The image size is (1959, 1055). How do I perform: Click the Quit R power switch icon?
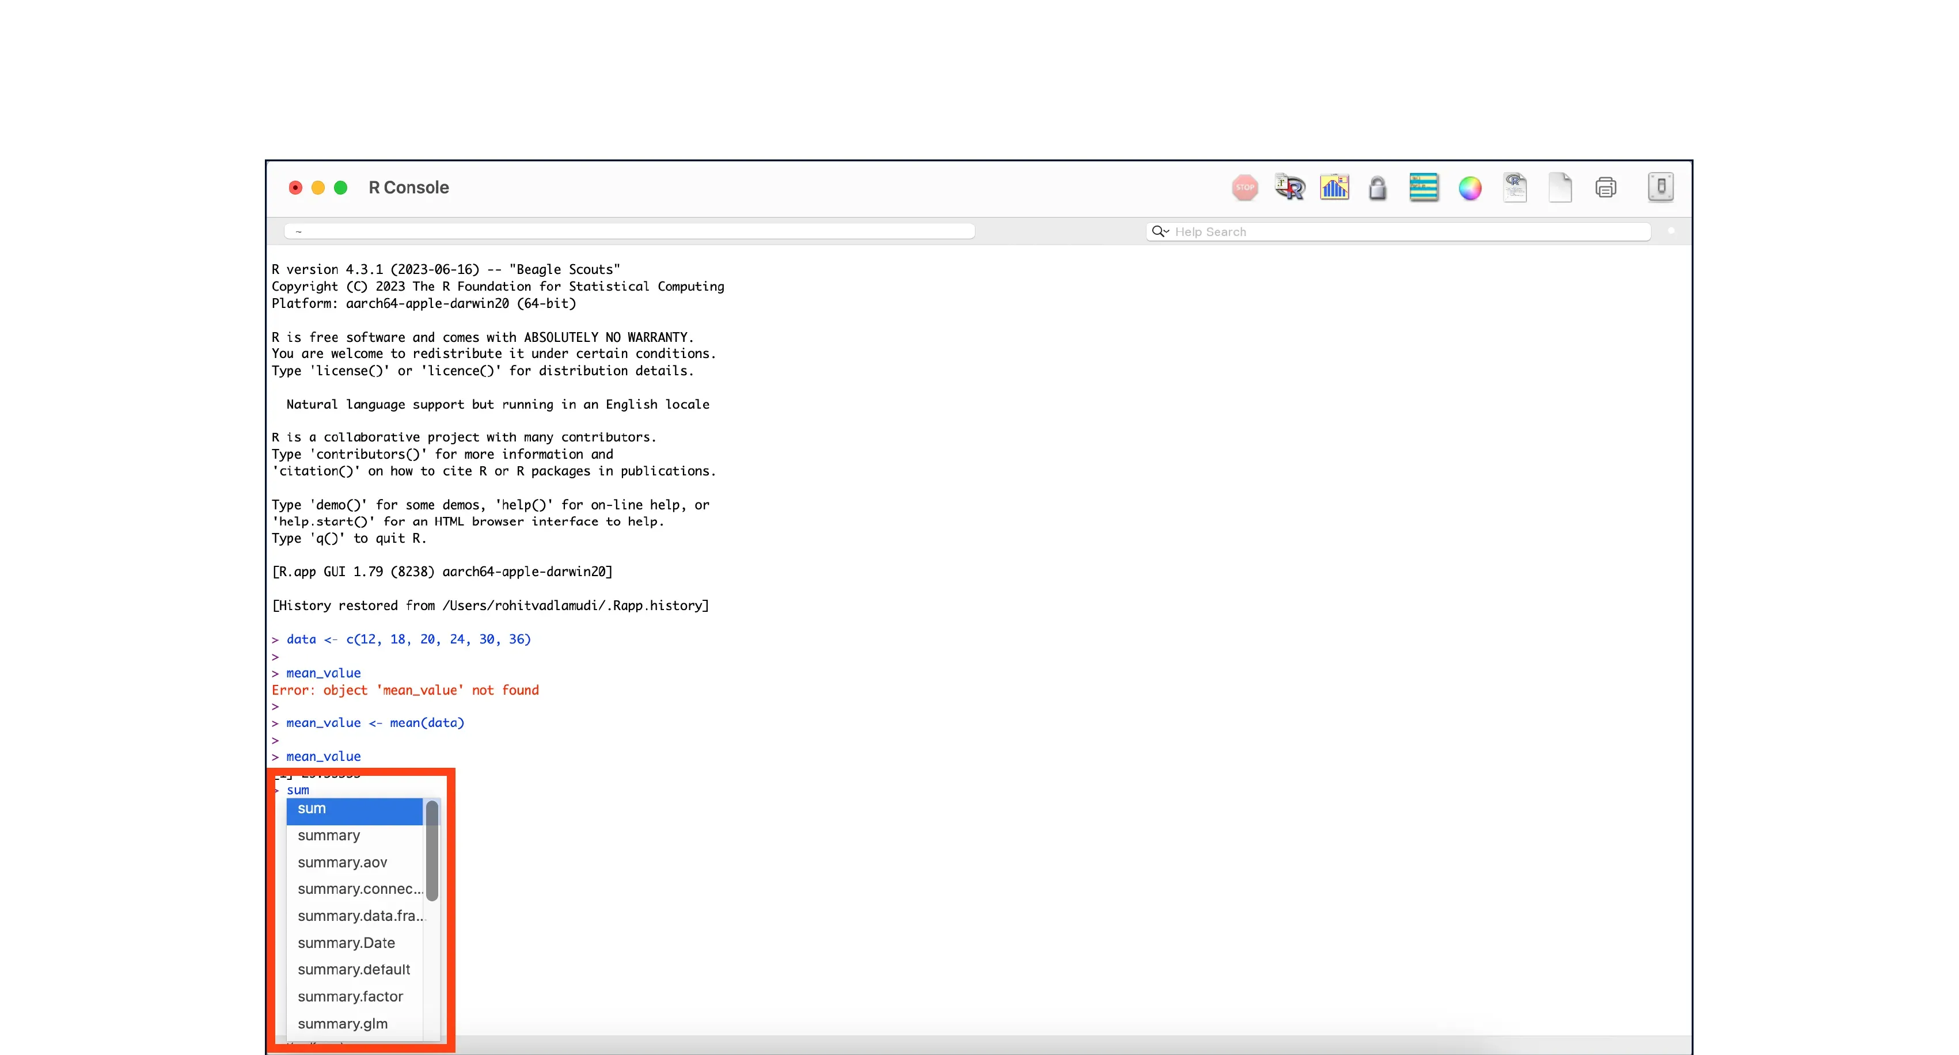point(1660,187)
